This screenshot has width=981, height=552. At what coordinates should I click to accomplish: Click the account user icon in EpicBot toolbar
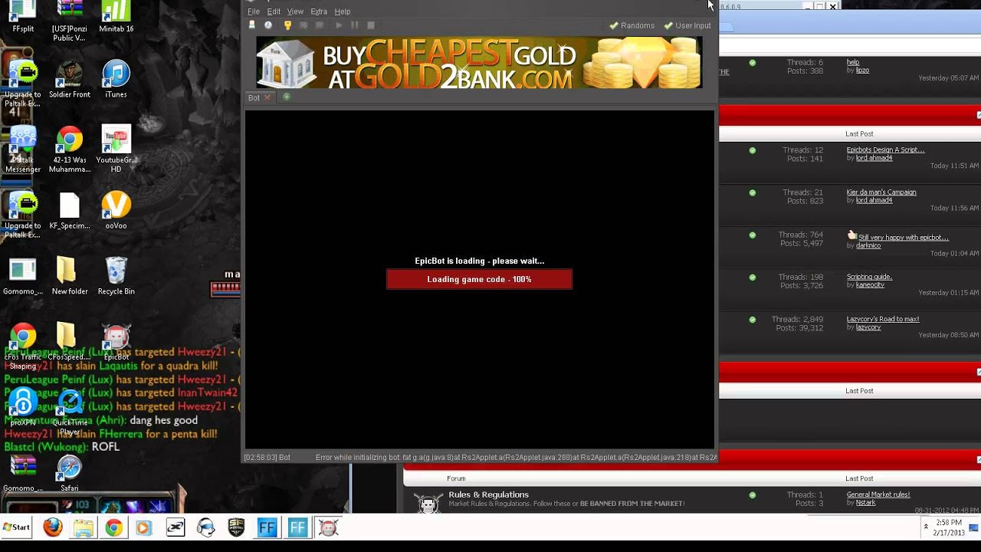[251, 25]
